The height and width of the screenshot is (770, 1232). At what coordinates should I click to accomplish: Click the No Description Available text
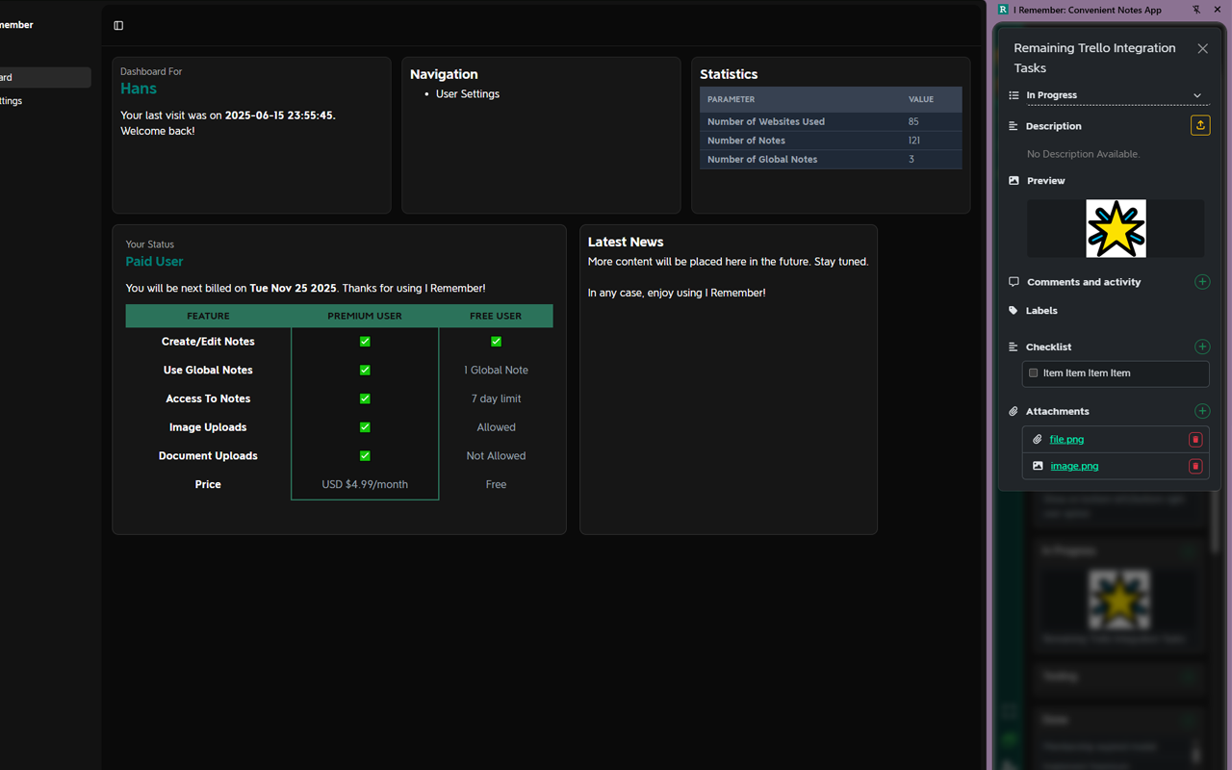[1083, 154]
